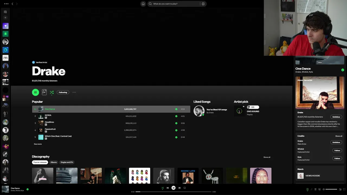Screen dimensions: 347x195
Task: Toggle liked checkmark in Now Playing panel
Action: click(343, 70)
